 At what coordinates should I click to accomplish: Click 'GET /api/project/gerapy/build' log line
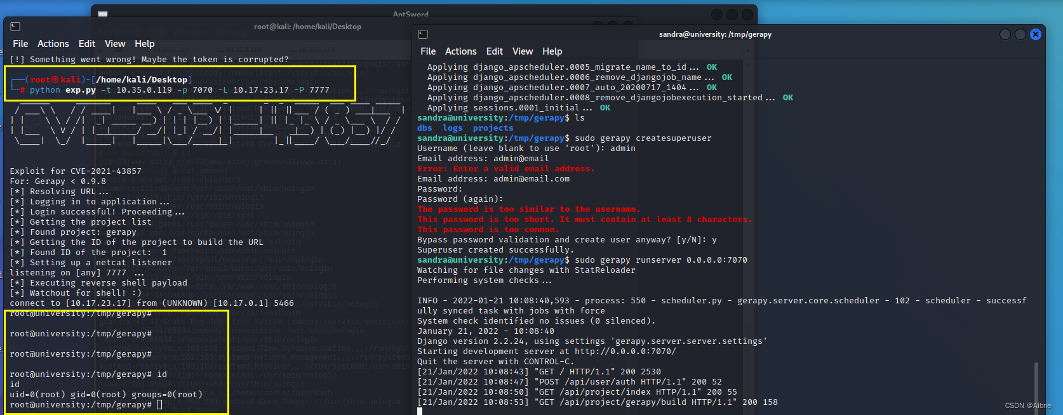coord(598,402)
